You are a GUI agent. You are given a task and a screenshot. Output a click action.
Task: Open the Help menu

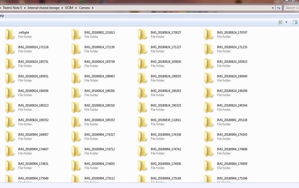click(2, 16)
